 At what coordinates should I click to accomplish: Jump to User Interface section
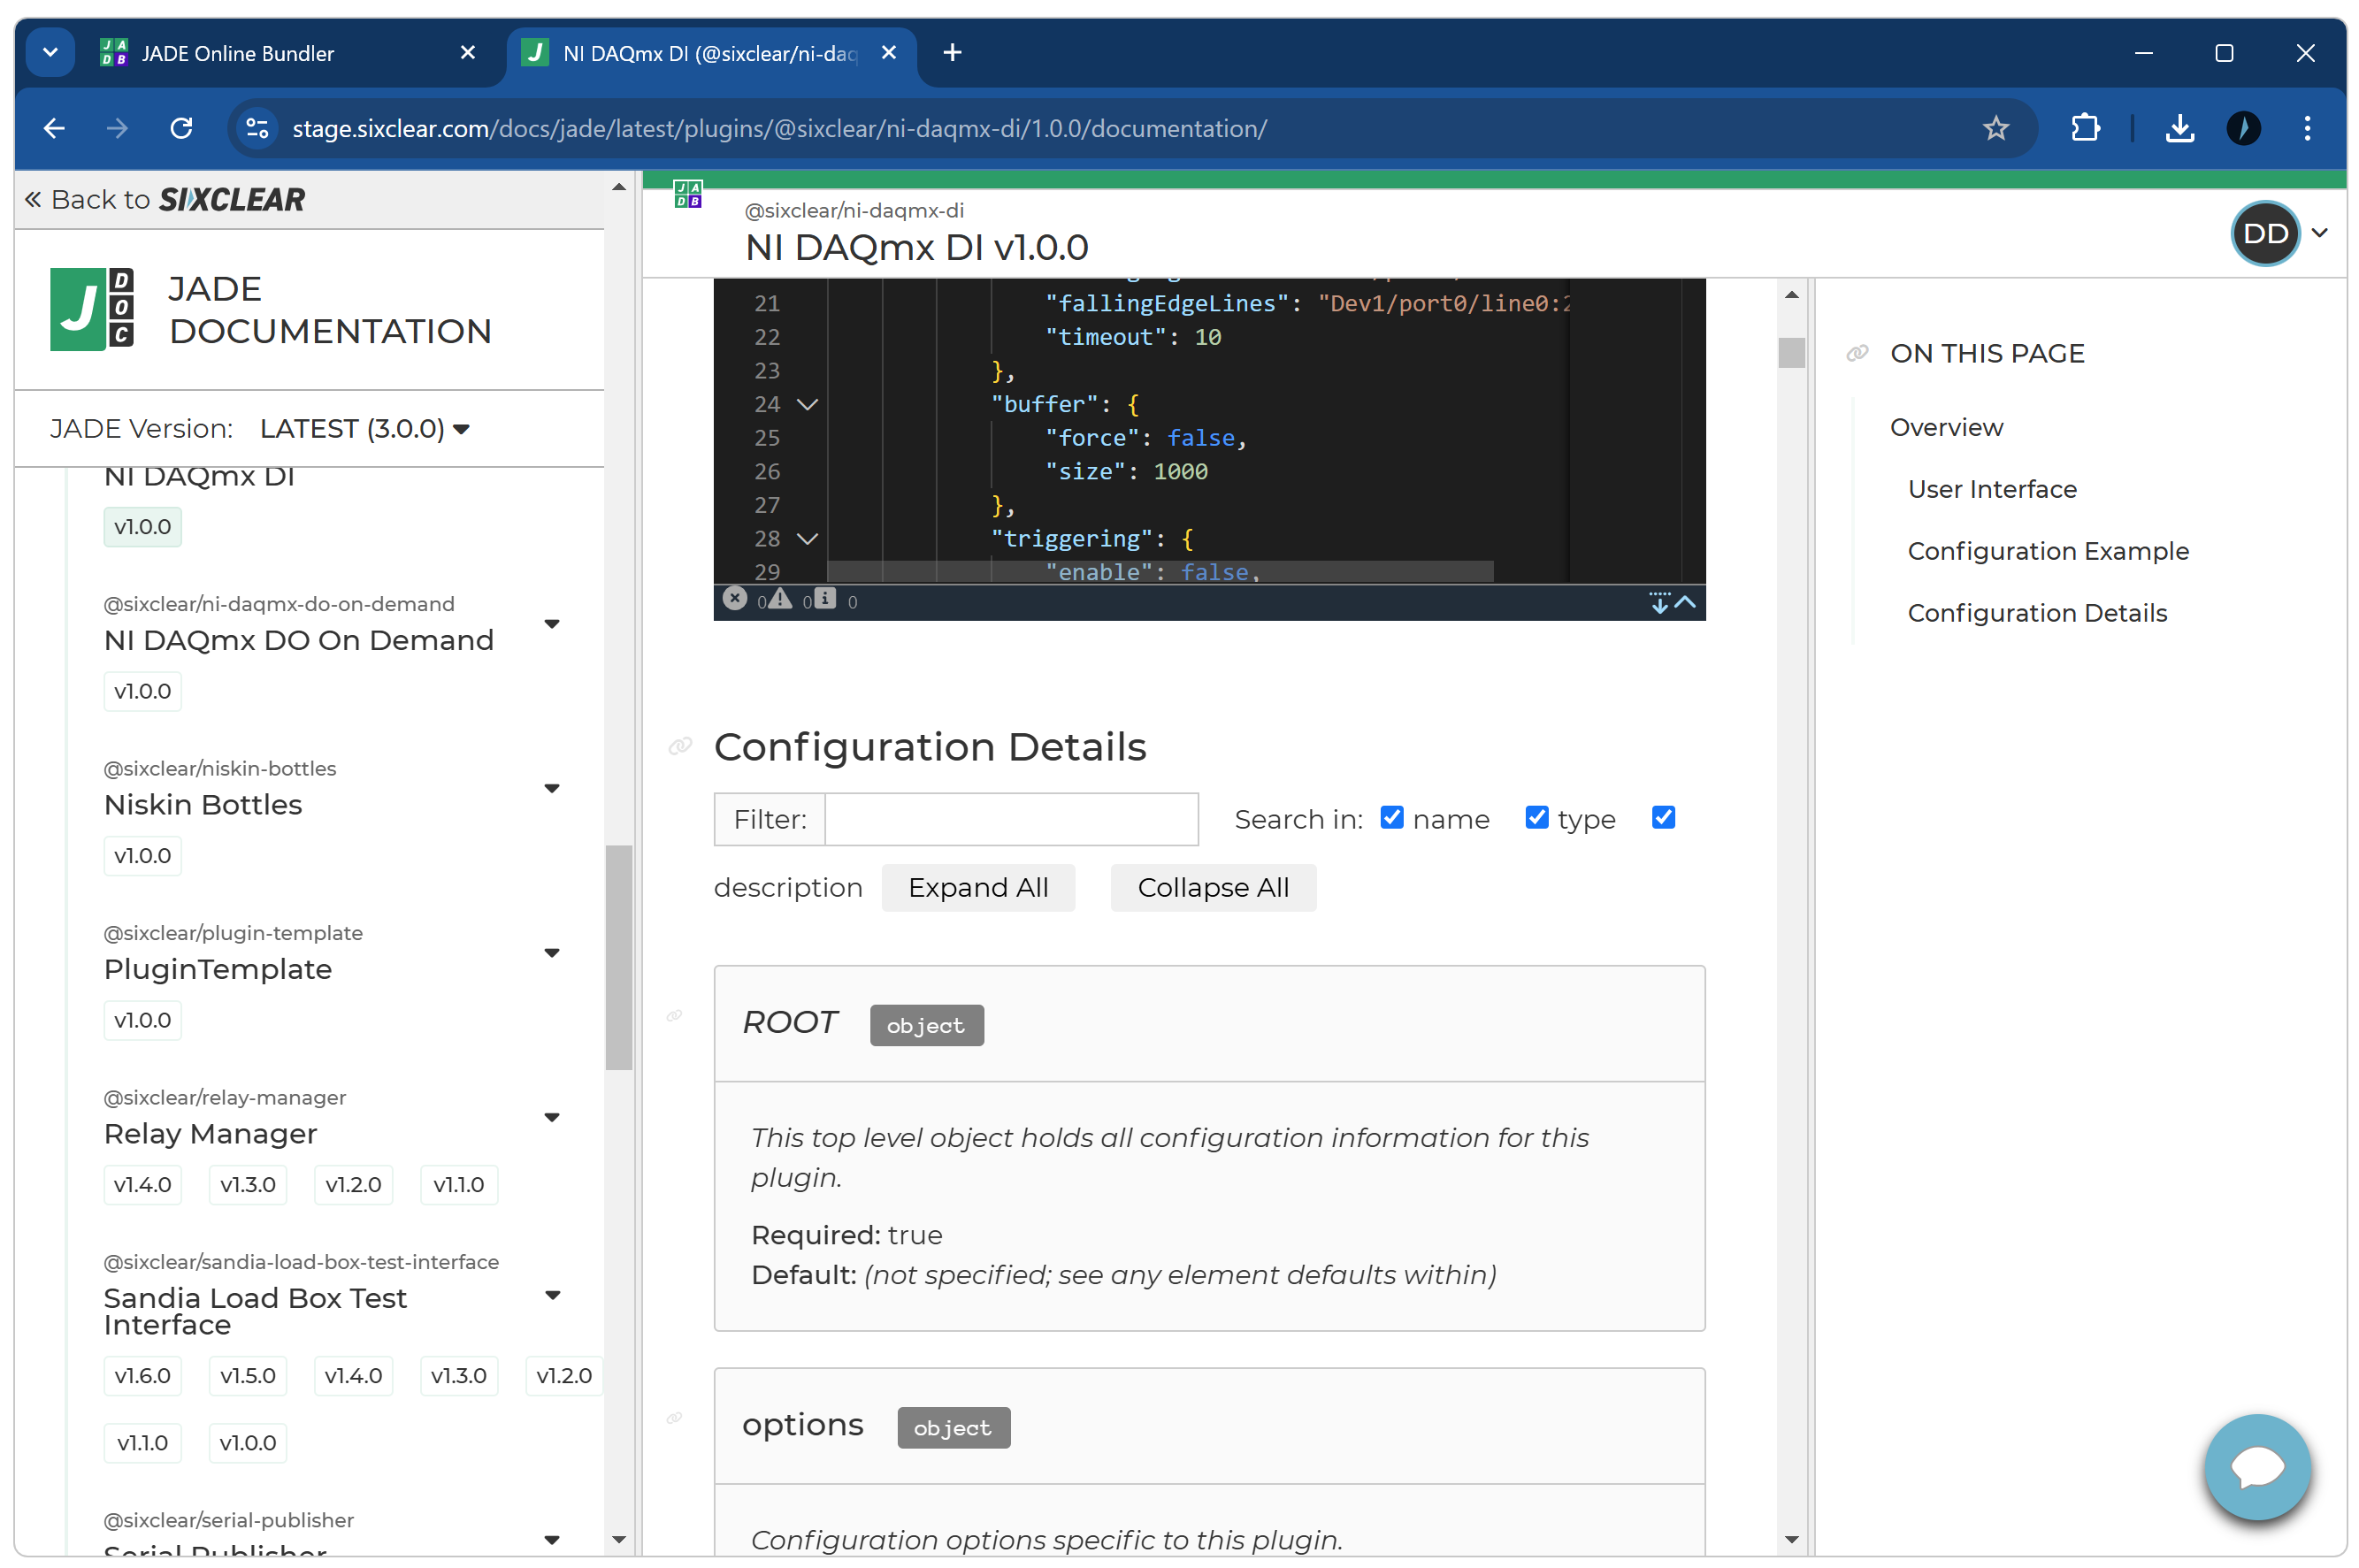pos(1992,489)
